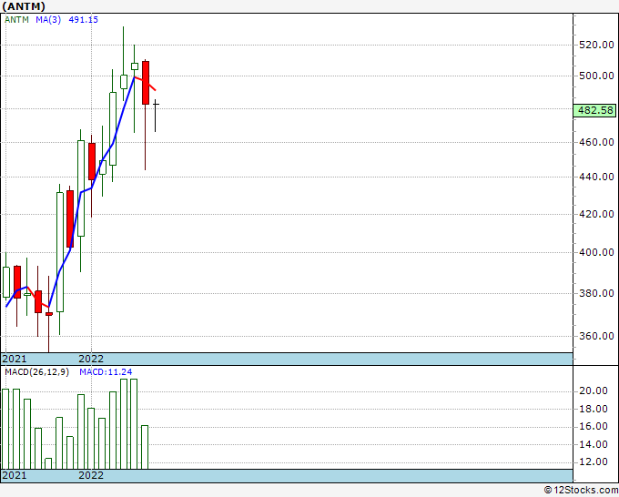The width and height of the screenshot is (619, 497).
Task: Click the 12.00 MACD axis label
Action: pyautogui.click(x=593, y=461)
